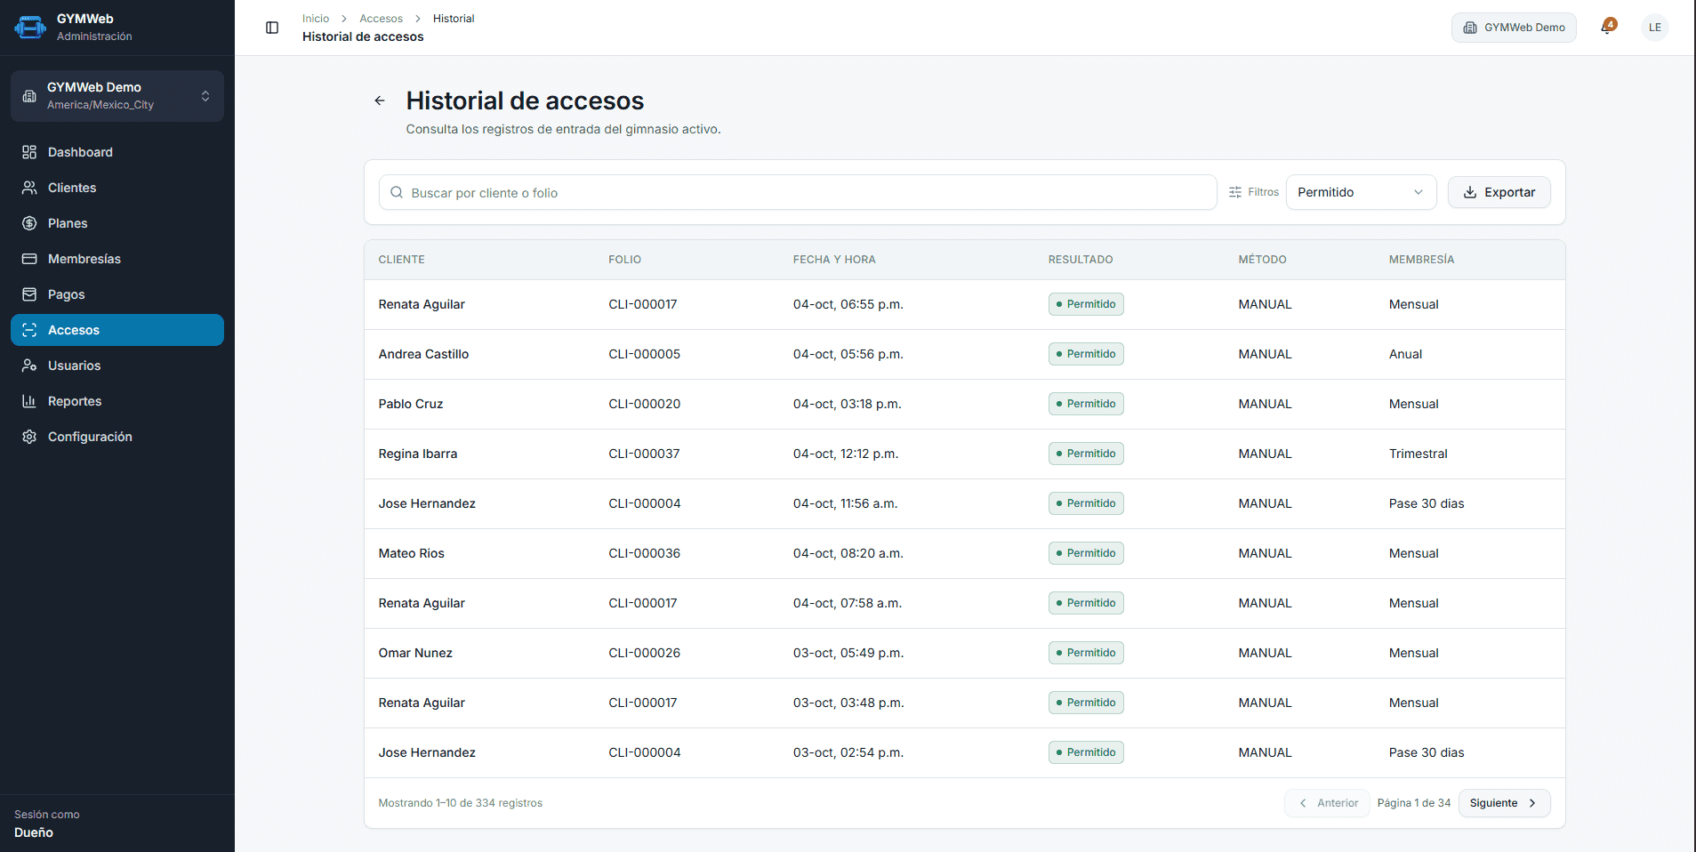Click the magnifier icon in search box
Viewport: 1696px width, 852px height.
coord(397,192)
